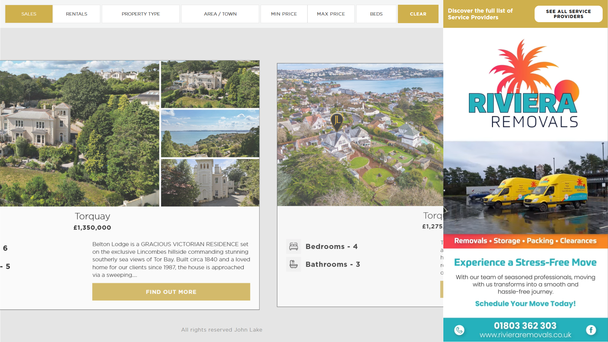608x342 pixels.
Task: Select the sea view thumbnail photo
Action: [x=210, y=133]
